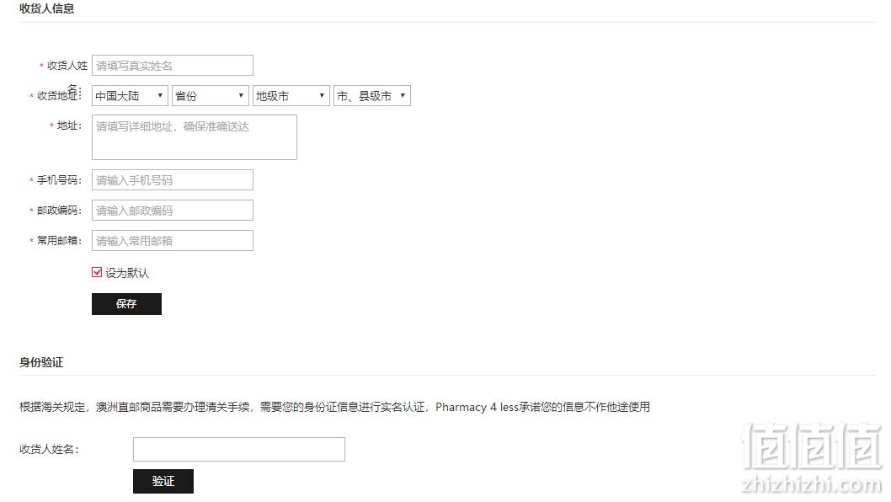Open the 市、县级市 district dropdown

click(x=371, y=95)
